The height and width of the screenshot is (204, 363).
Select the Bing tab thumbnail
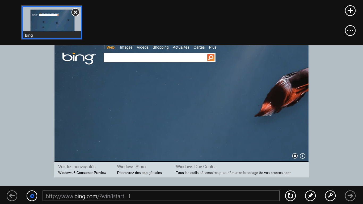click(x=52, y=23)
